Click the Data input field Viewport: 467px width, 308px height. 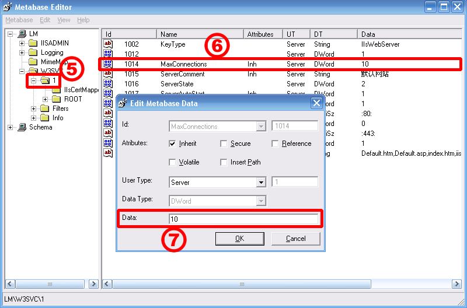tap(243, 219)
